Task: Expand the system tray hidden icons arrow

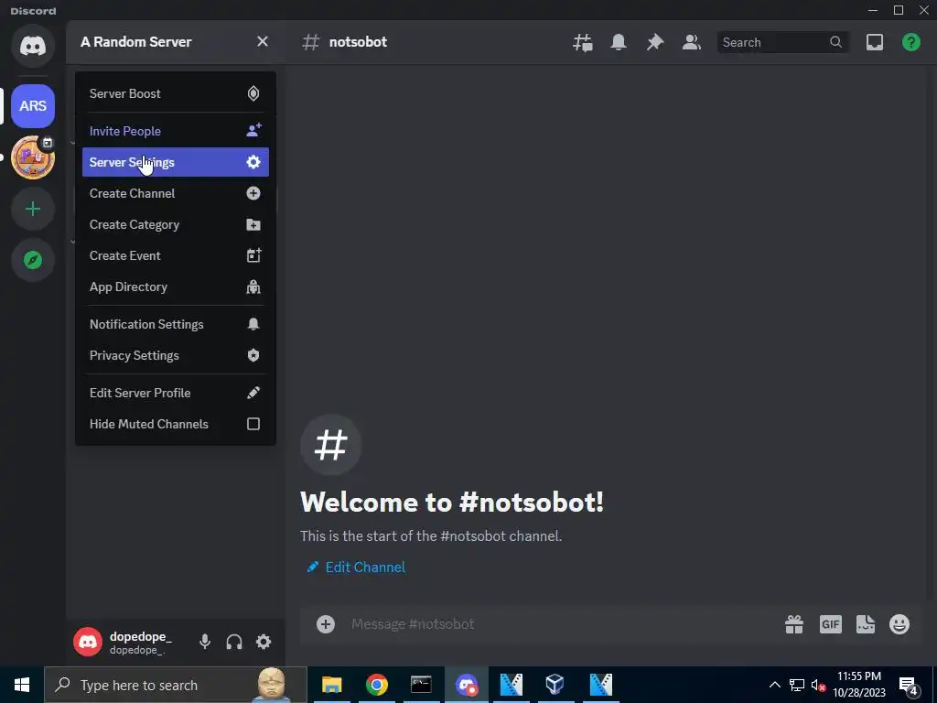Action: click(774, 685)
